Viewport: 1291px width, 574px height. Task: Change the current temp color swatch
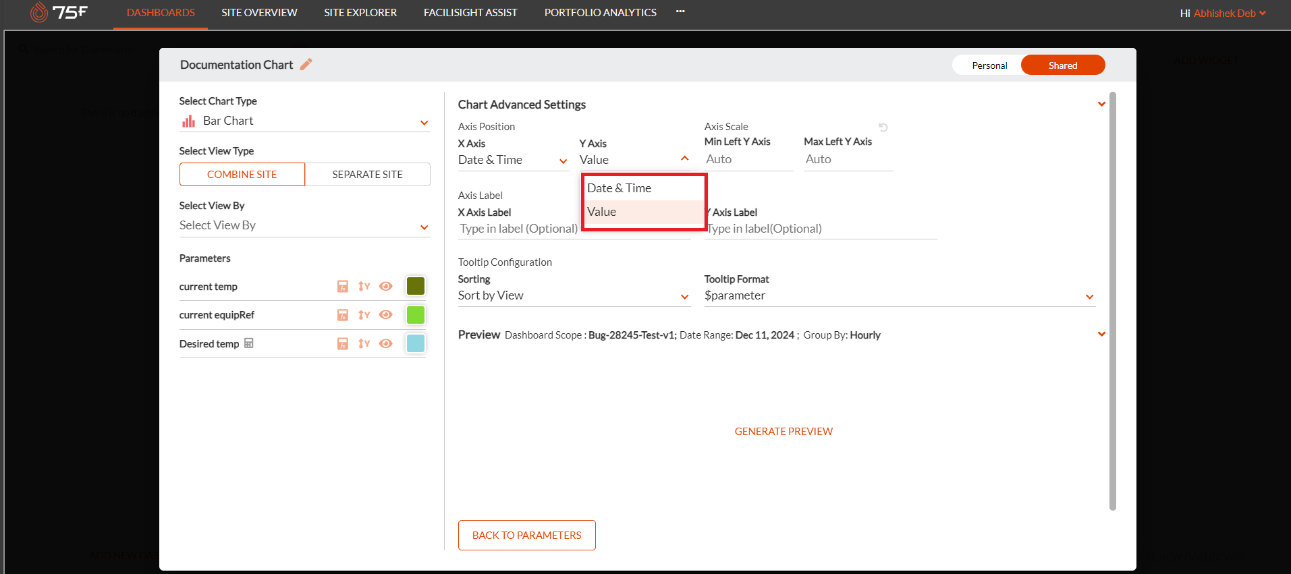click(x=416, y=286)
